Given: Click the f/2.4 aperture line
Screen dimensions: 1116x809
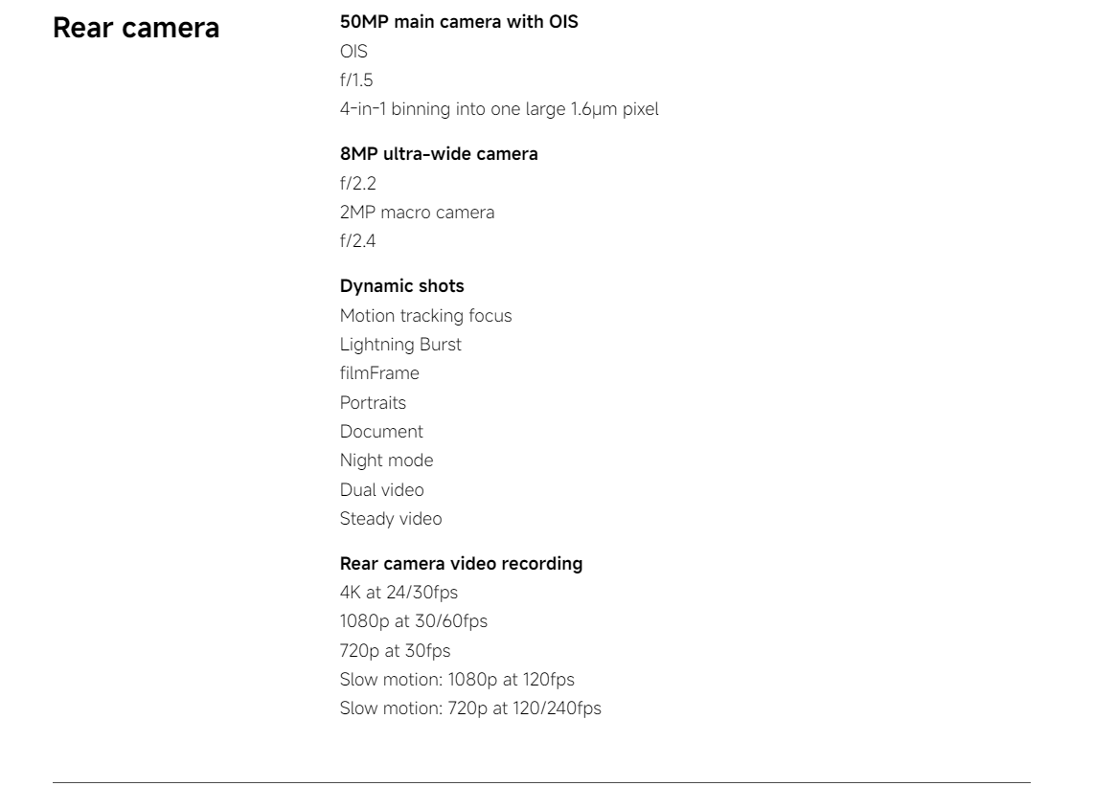Looking at the screenshot, I should (358, 241).
